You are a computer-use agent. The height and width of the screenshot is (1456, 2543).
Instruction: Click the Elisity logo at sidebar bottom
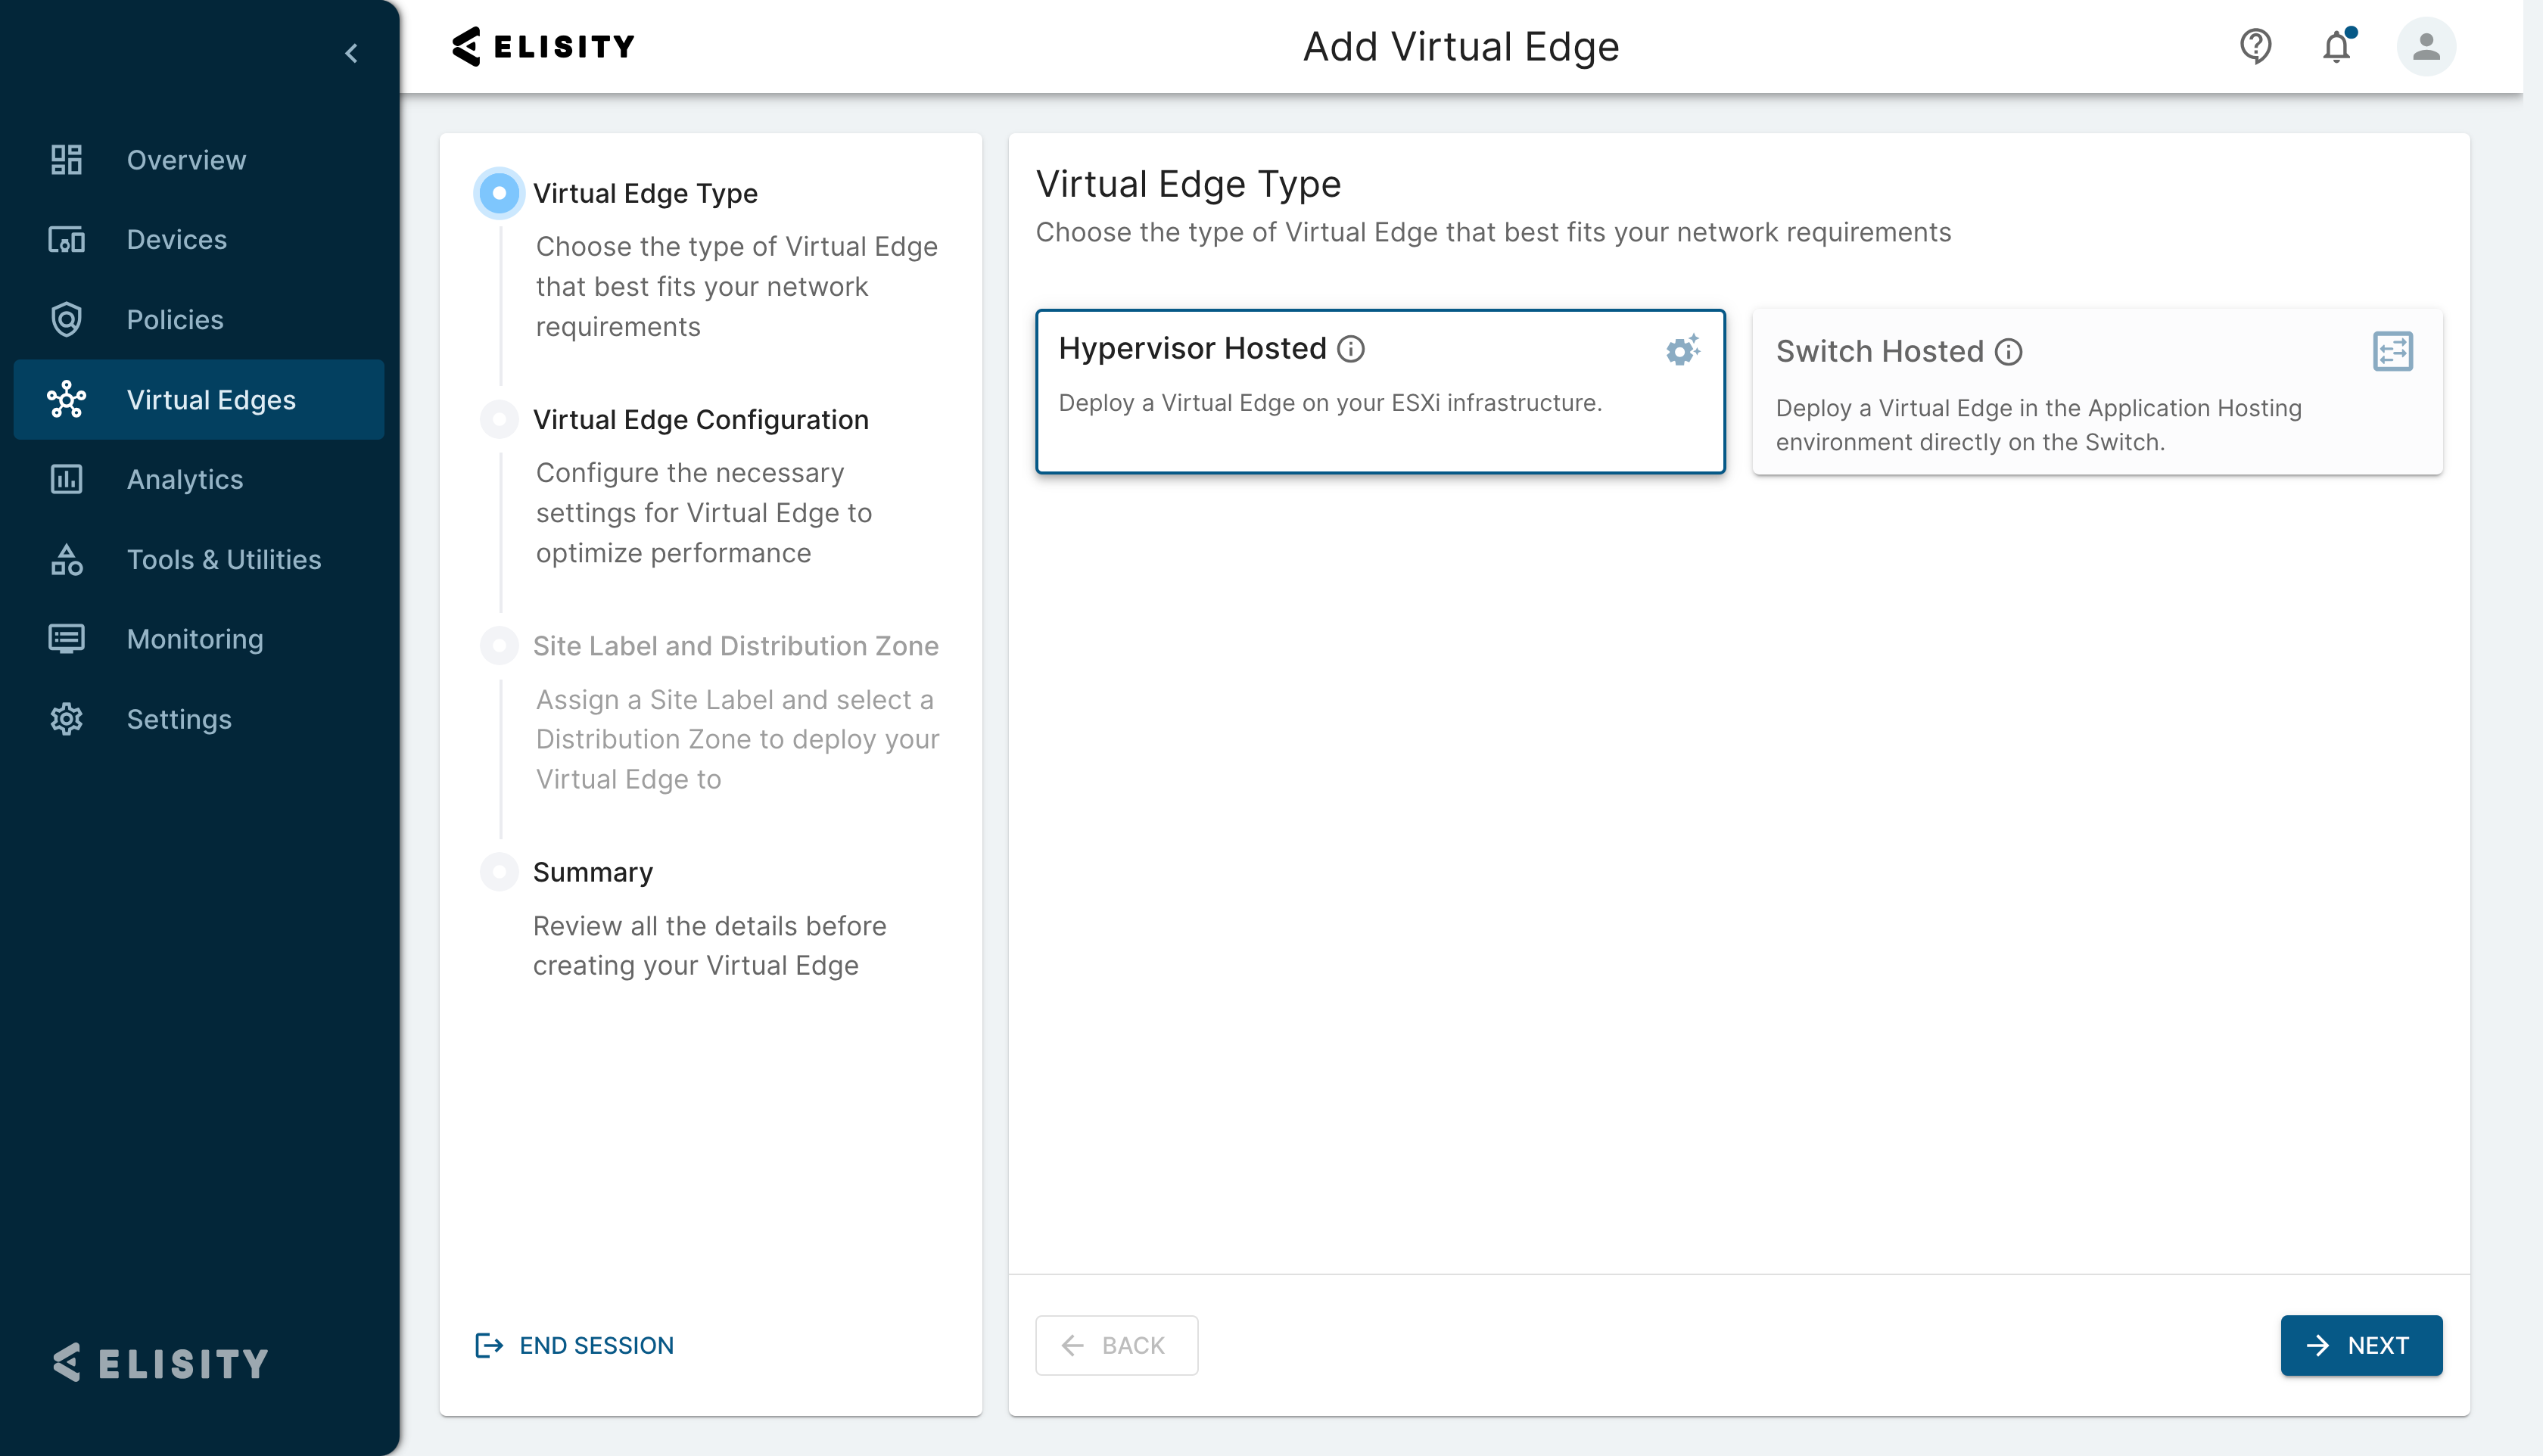coord(161,1363)
